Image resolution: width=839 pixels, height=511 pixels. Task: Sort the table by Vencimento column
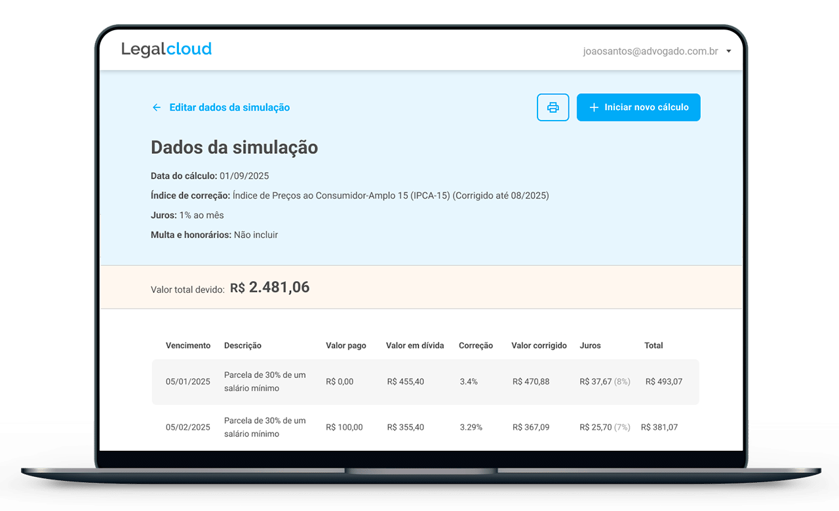click(x=188, y=345)
